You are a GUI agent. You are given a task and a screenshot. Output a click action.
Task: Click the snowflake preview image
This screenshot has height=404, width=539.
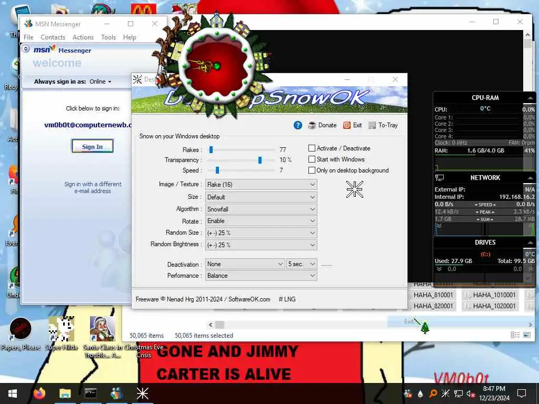click(x=354, y=189)
